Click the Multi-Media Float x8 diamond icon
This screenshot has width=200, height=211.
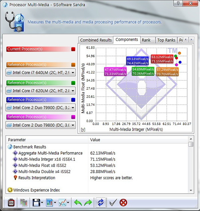point(15,165)
